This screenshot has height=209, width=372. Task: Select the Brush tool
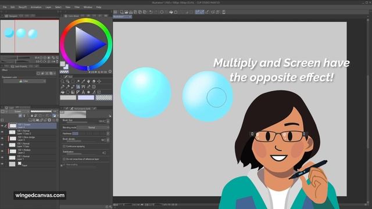tap(73, 87)
